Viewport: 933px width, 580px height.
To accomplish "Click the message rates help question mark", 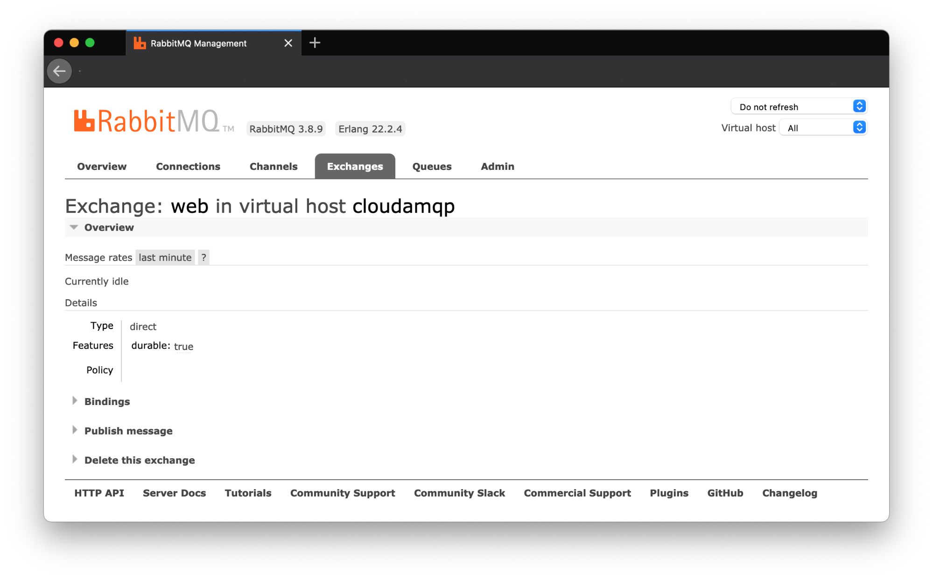I will point(203,258).
